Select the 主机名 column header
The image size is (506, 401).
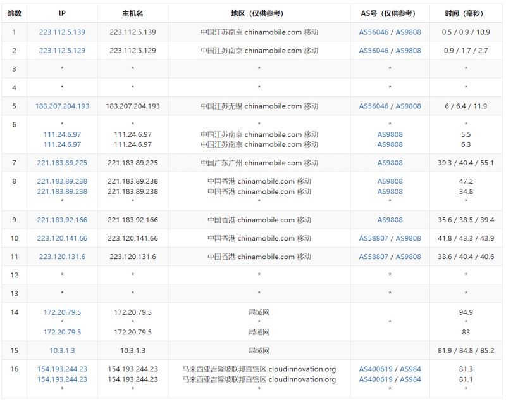click(132, 13)
